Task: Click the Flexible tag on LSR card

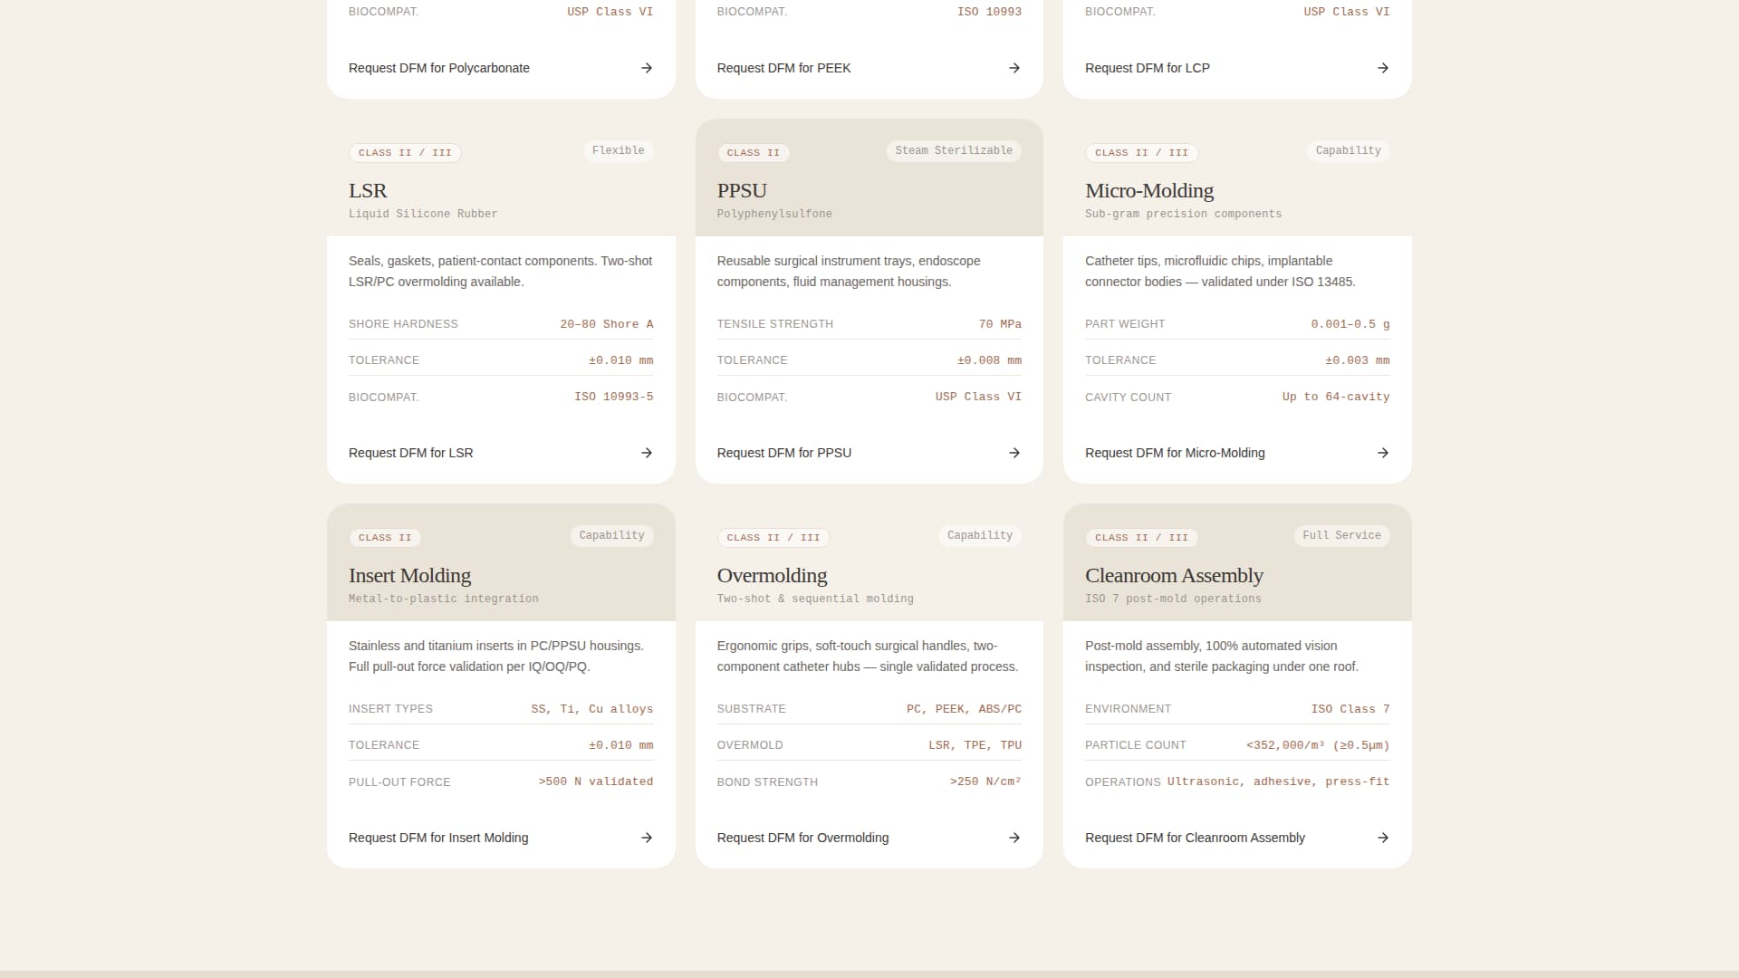Action: point(619,150)
